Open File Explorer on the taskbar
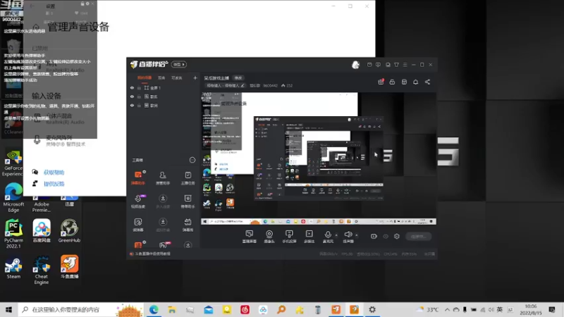 pos(172,309)
